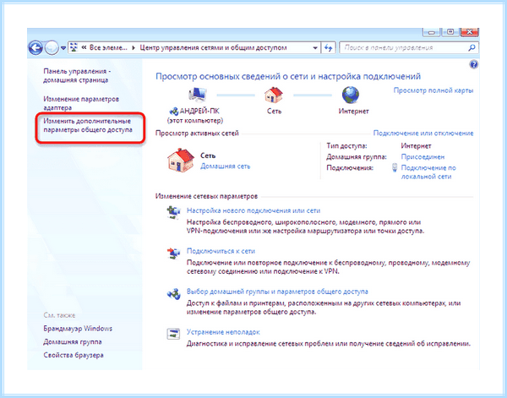Screen dimensions: 507x398
Task: Expand the address bar history dropdown arrow
Action: click(x=315, y=48)
